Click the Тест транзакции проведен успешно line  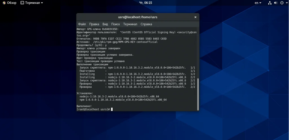point(101,61)
